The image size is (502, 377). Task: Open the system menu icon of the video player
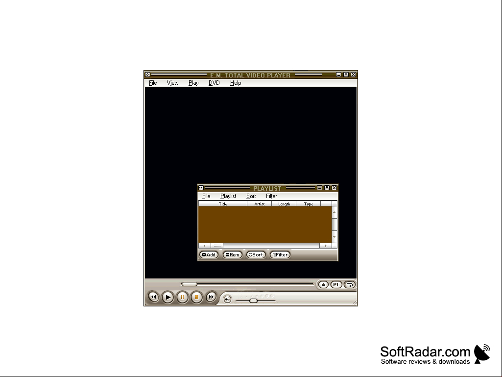click(147, 75)
